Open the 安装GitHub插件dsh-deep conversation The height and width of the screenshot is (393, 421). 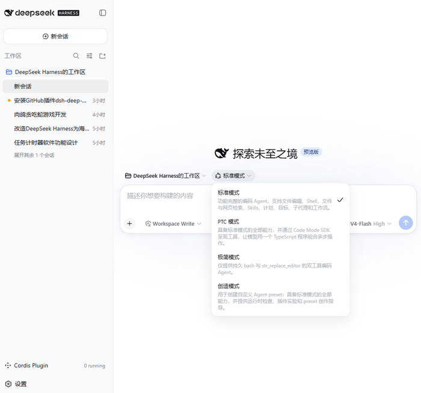click(x=55, y=100)
